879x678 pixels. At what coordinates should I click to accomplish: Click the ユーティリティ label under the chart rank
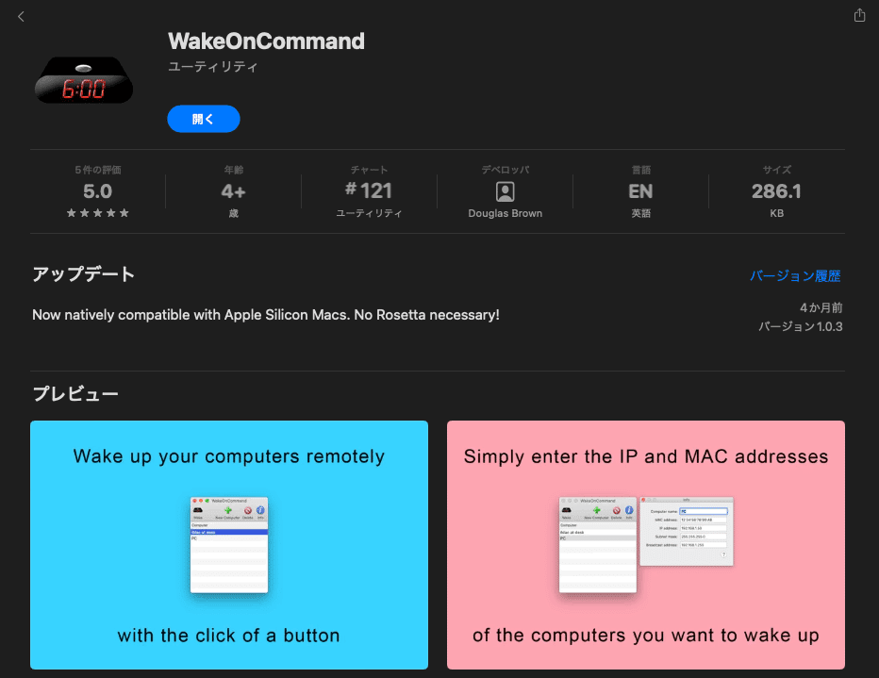click(369, 213)
